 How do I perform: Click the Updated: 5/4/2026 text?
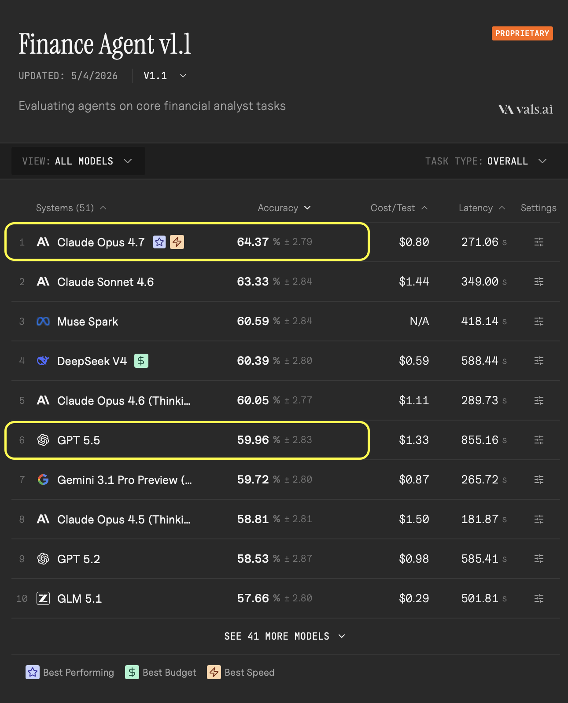[68, 76]
